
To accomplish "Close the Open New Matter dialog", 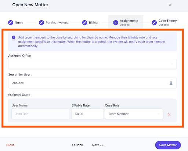I will (170, 5).
